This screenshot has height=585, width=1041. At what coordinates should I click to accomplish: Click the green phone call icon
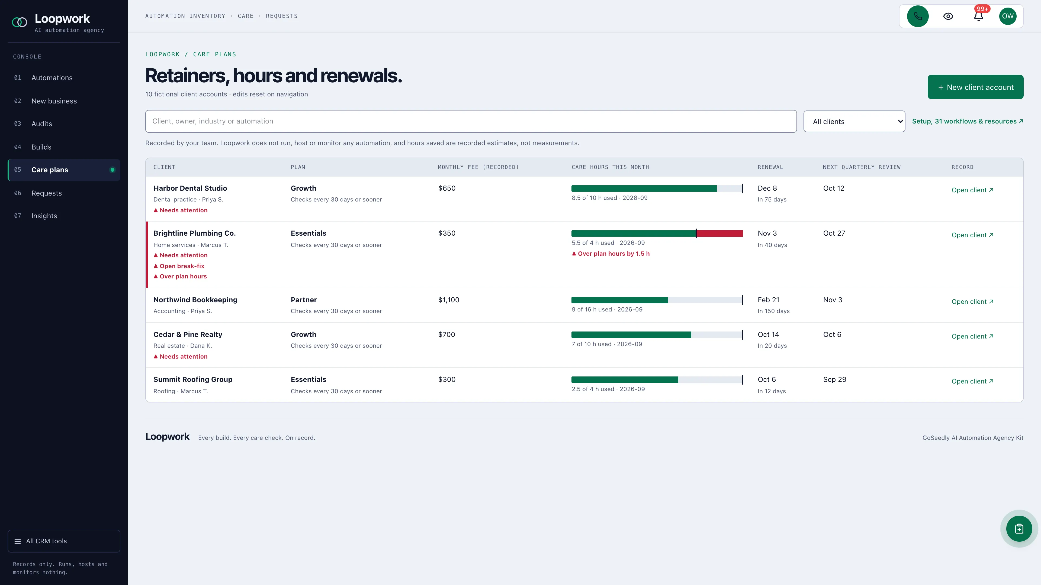click(918, 16)
